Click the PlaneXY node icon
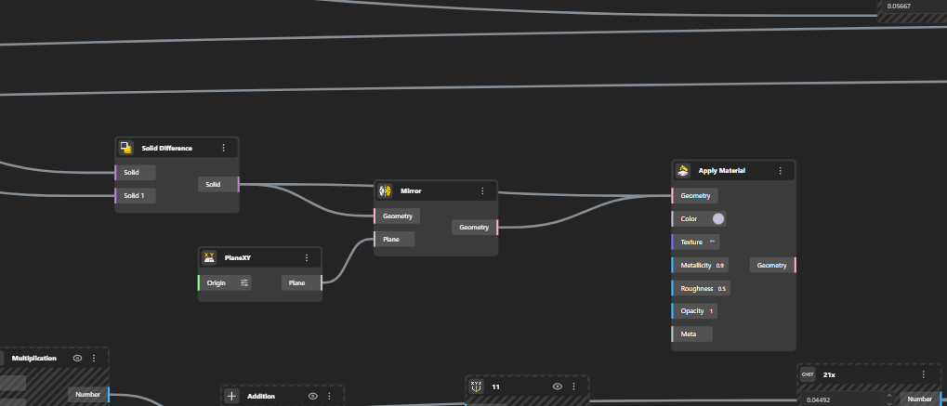Viewport: 947px width, 406px height. [209, 258]
